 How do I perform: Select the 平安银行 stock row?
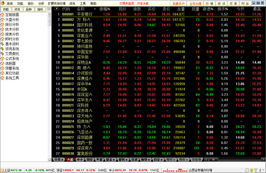(159, 14)
